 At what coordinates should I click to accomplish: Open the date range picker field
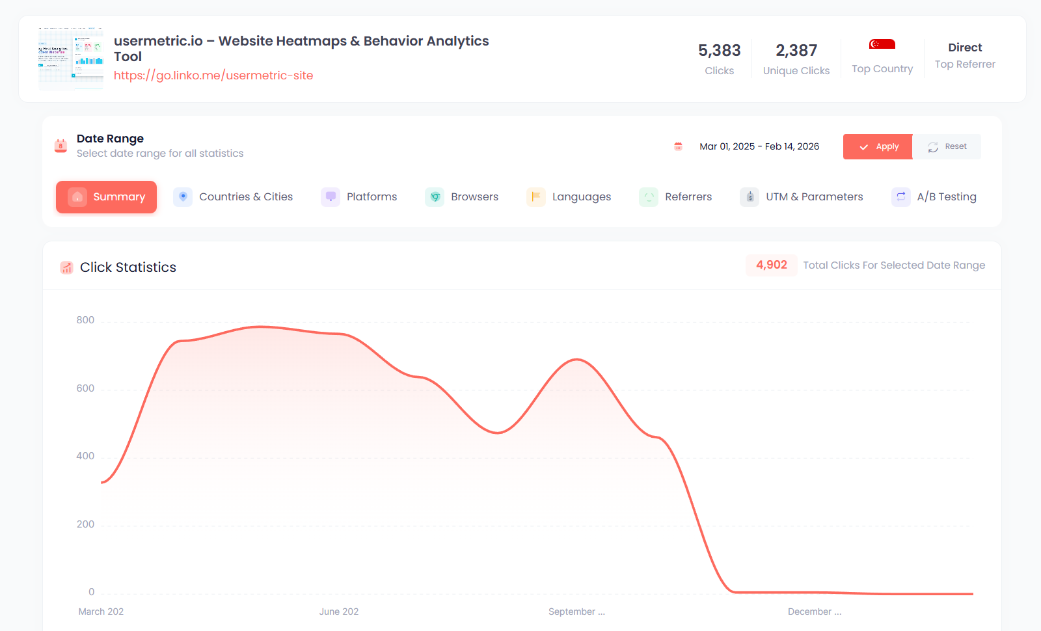coord(759,146)
